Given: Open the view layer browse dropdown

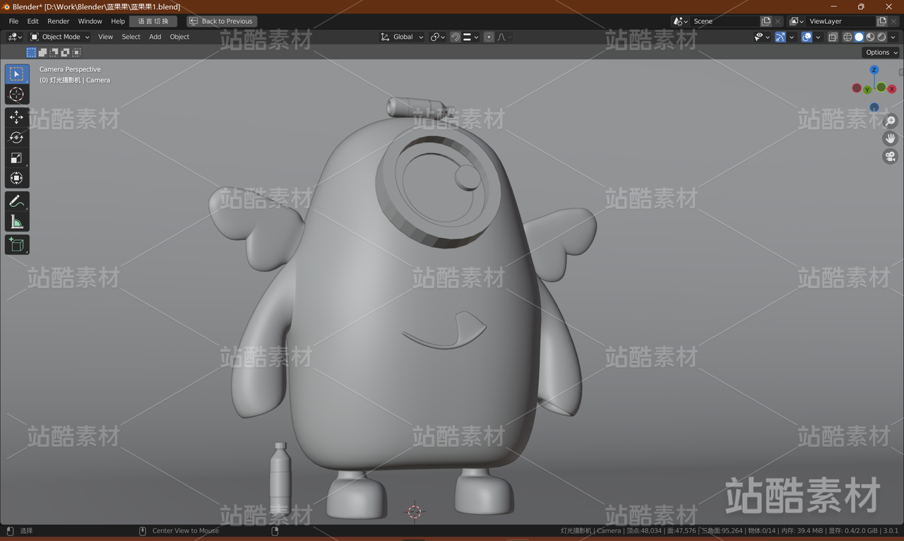Looking at the screenshot, I should (x=797, y=21).
